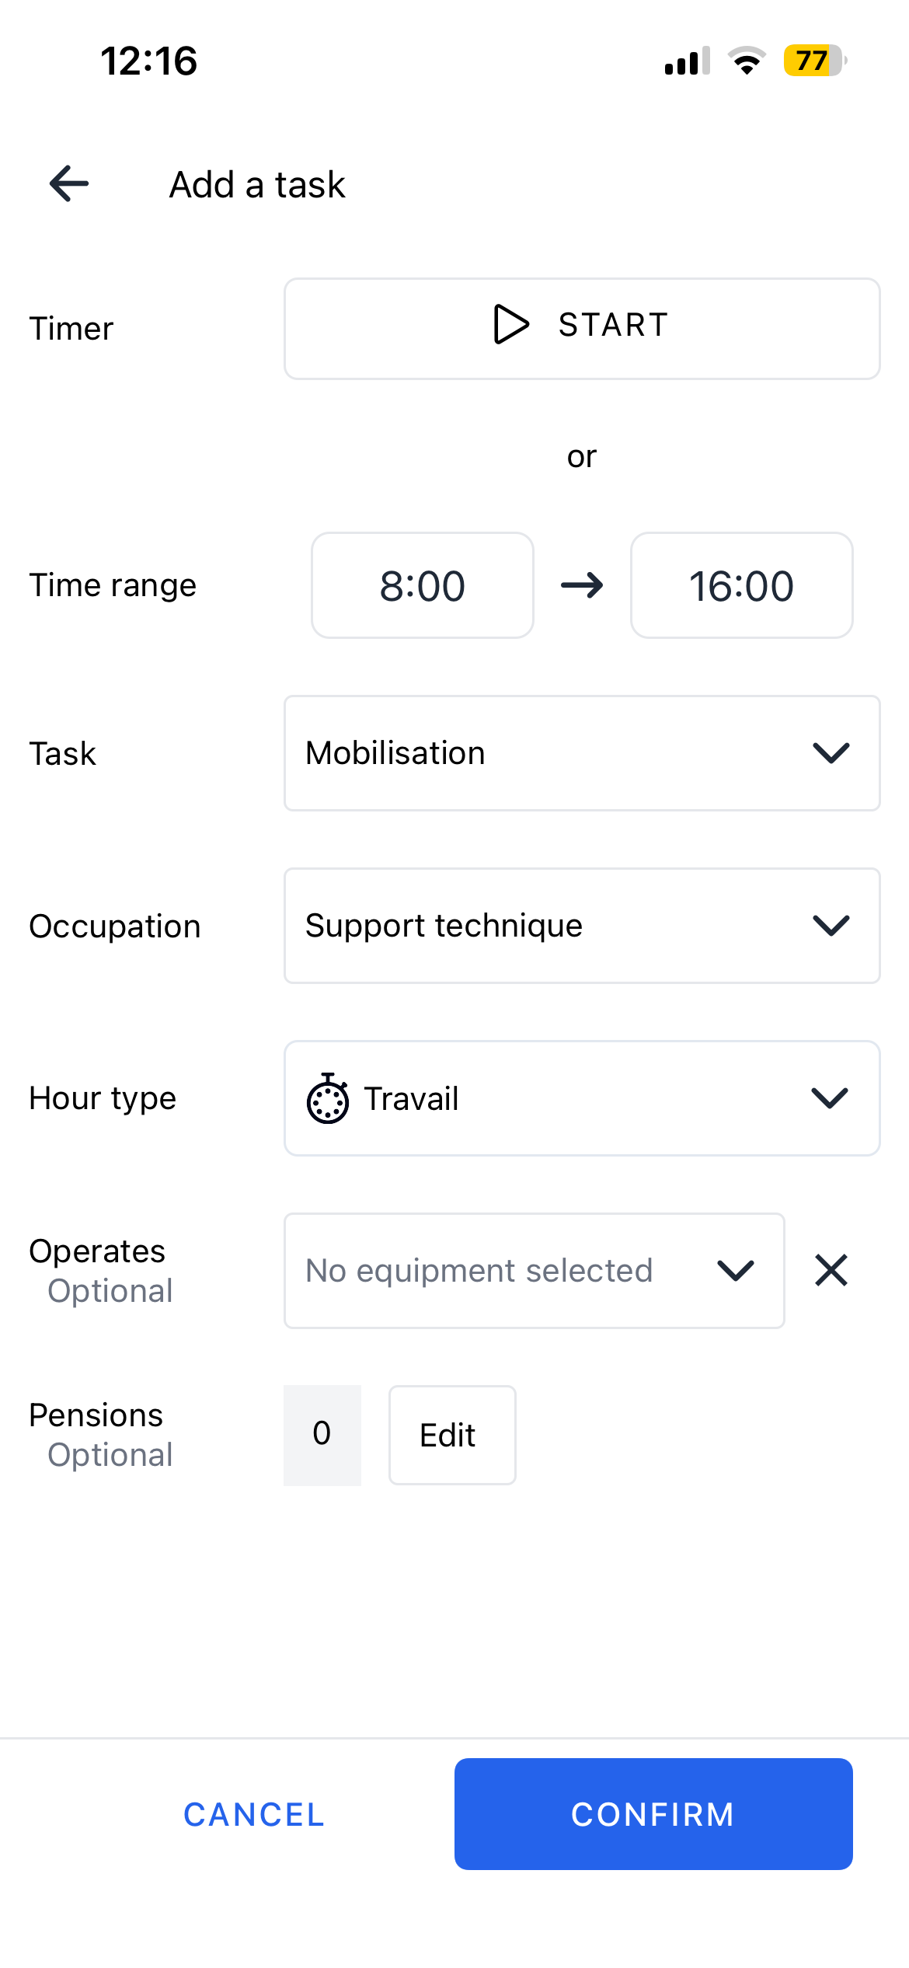The image size is (909, 1968).
Task: Select the 8:00 start time field
Action: tap(422, 585)
